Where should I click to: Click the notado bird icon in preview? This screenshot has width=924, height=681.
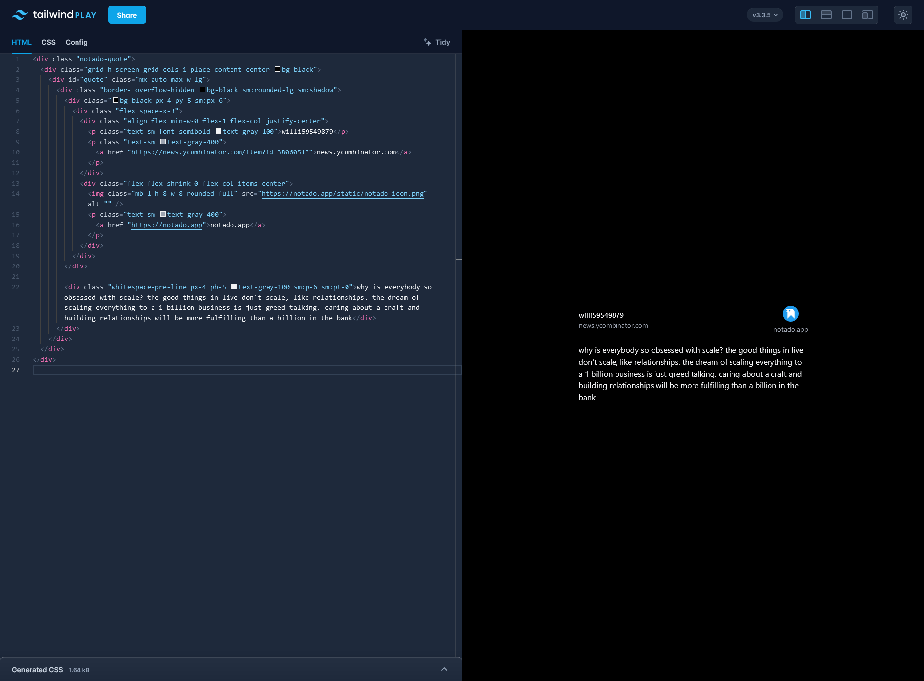tap(790, 314)
